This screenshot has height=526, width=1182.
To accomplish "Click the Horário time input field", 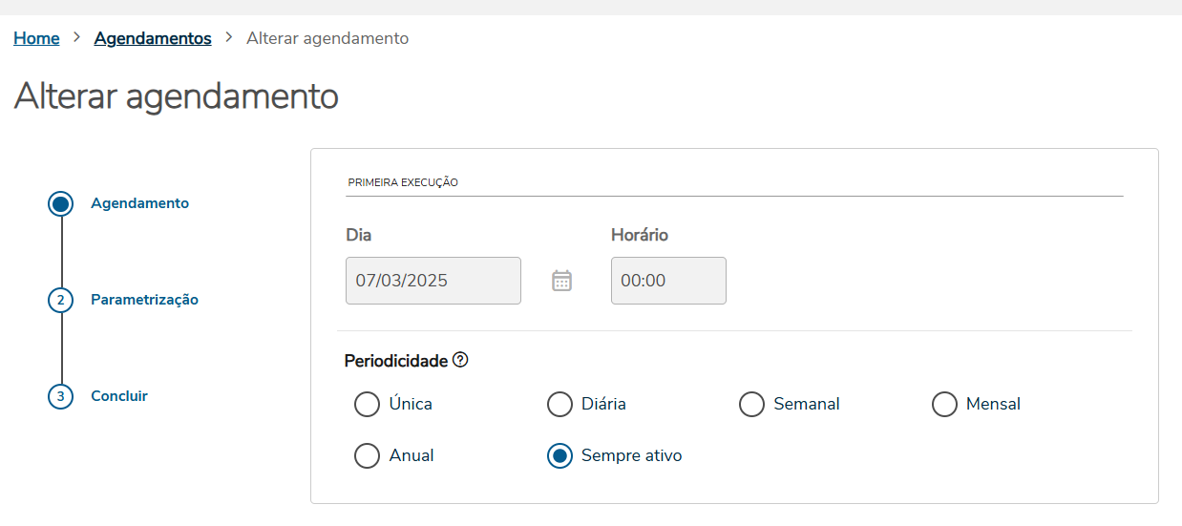I will (x=667, y=281).
